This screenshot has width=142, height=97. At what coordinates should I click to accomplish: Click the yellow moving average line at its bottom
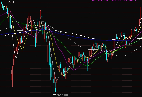click(x=63, y=75)
